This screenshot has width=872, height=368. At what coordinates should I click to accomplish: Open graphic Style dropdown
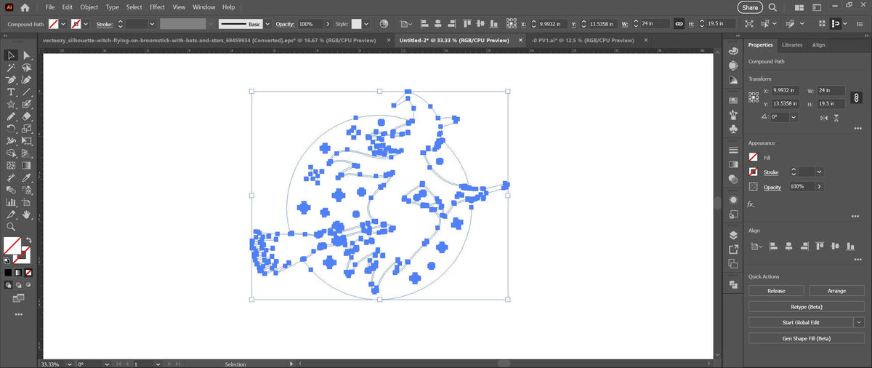pyautogui.click(x=366, y=23)
